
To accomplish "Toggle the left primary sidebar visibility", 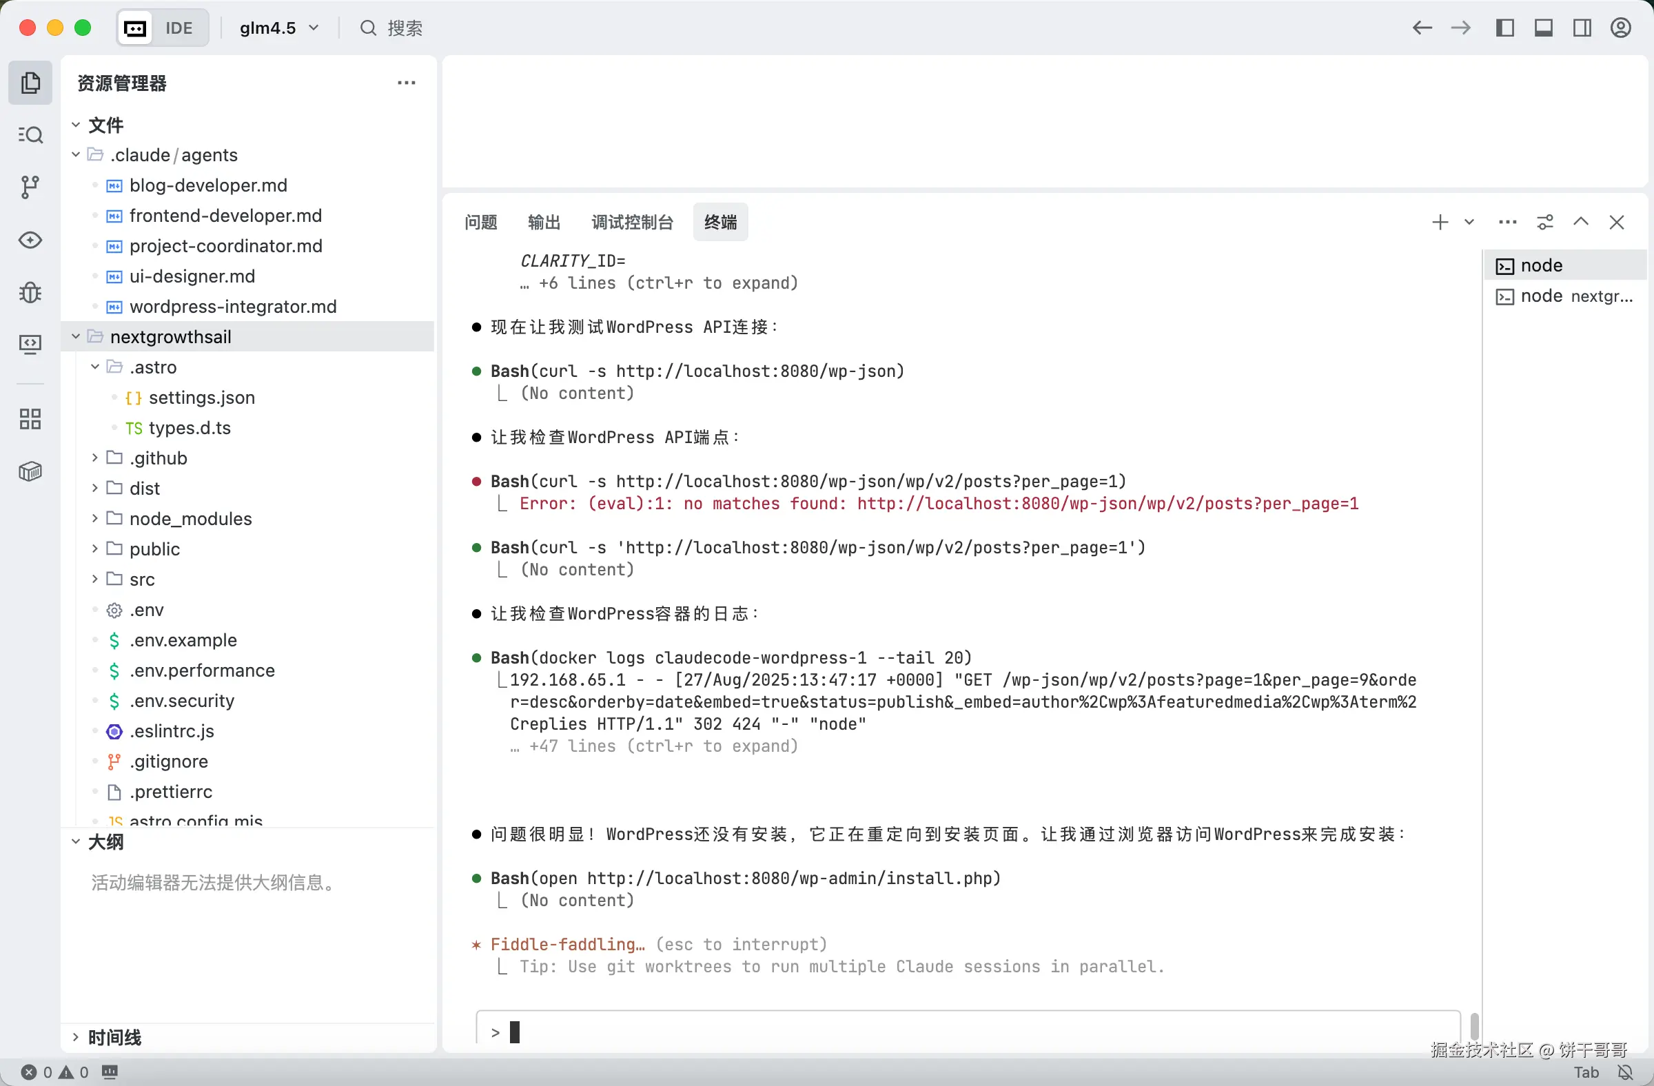I will 1504,28.
